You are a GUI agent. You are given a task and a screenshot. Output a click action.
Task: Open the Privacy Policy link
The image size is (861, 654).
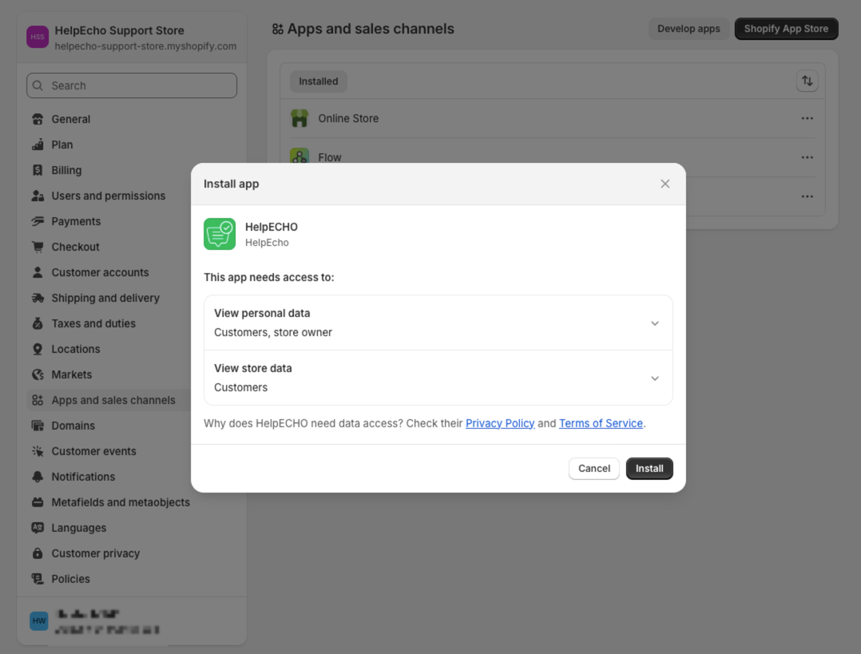point(500,423)
